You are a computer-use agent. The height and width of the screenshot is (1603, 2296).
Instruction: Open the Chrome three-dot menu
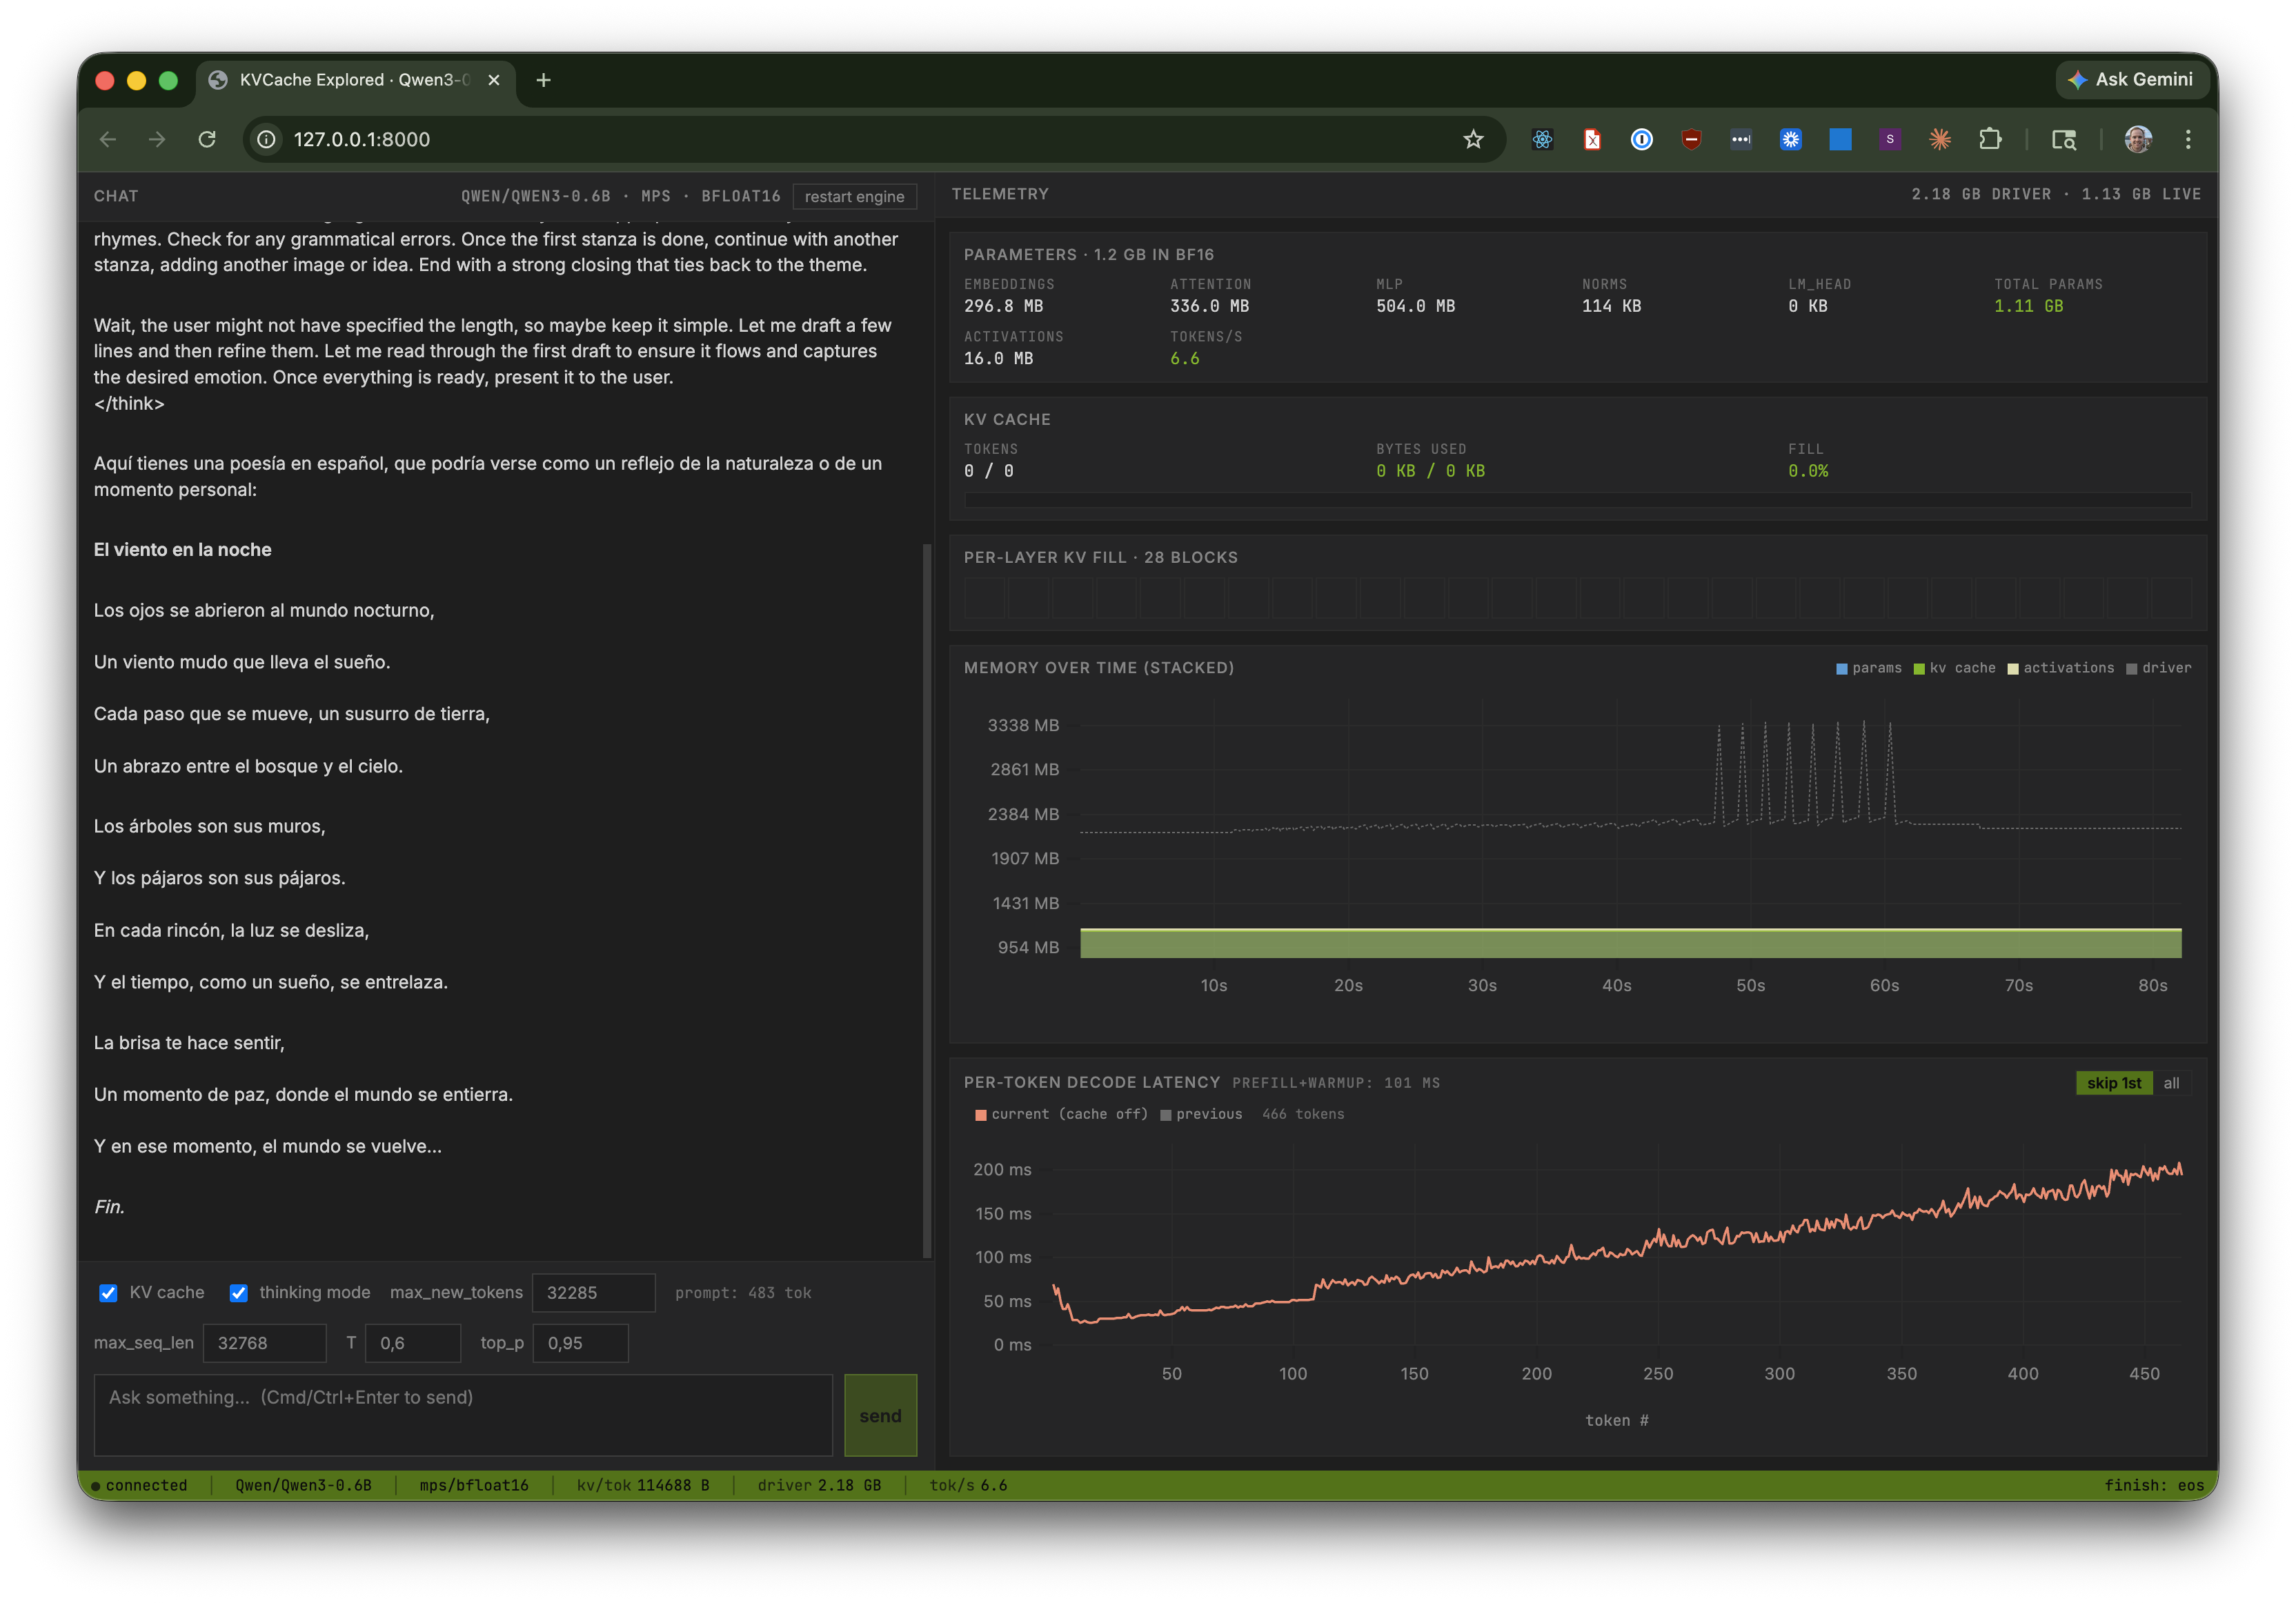point(2189,139)
